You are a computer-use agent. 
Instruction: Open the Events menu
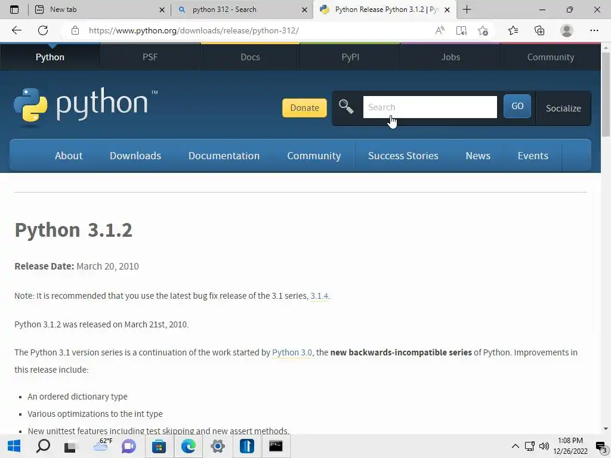[x=533, y=156]
